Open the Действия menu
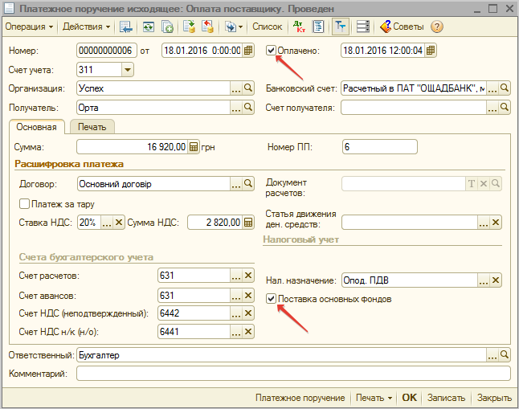This screenshot has height=409, width=519. pos(86,27)
